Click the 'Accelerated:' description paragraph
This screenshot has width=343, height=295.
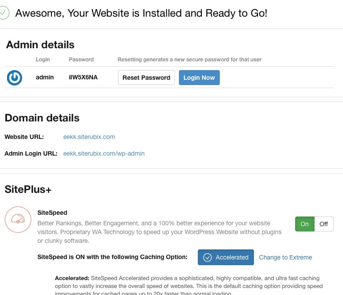coord(189,286)
